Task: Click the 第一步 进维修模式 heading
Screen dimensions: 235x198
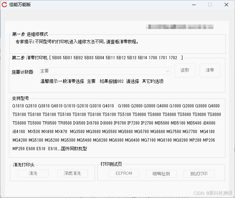Action: click(30, 34)
